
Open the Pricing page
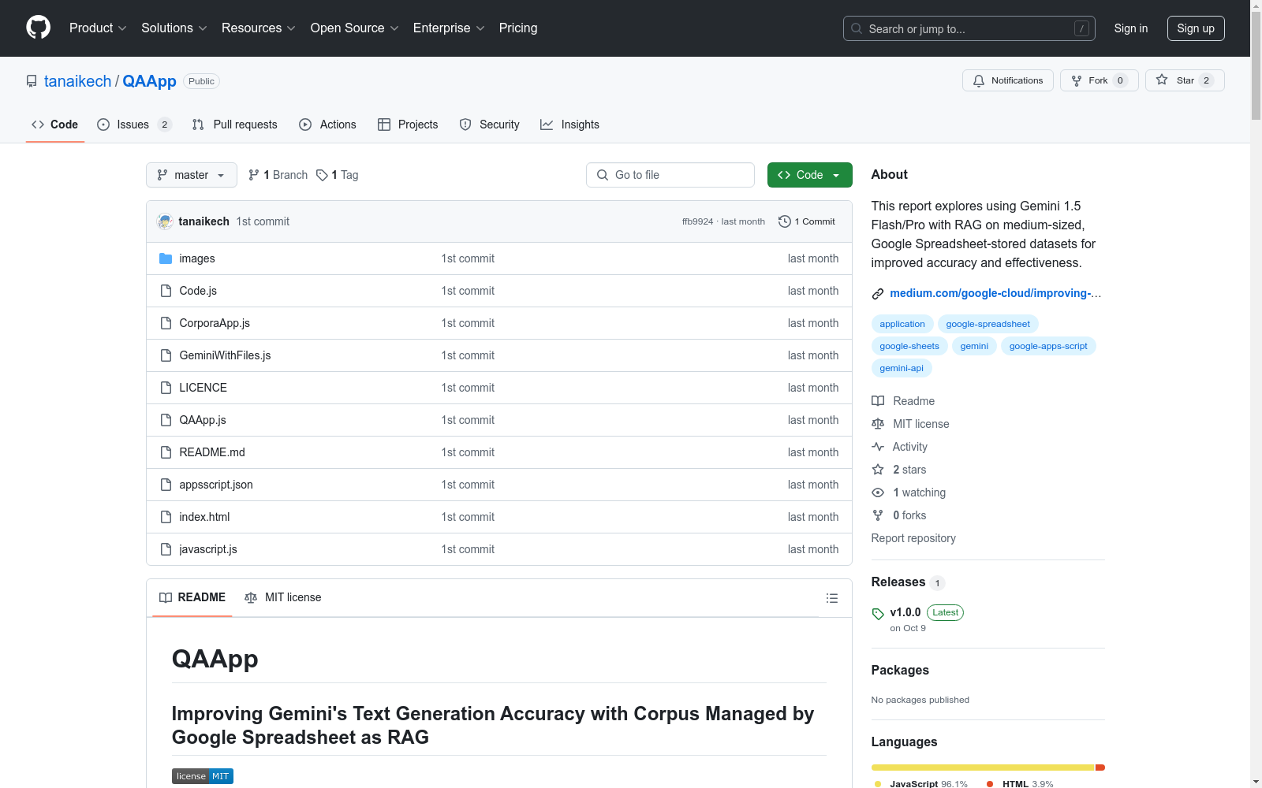(518, 28)
